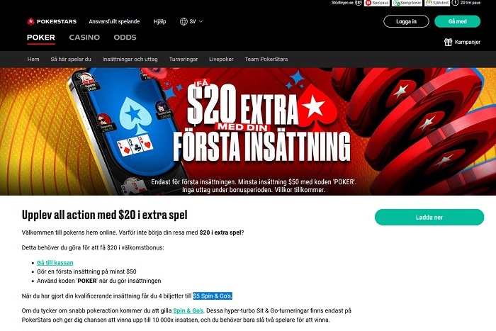Switch to the CASINO tab
The height and width of the screenshot is (331, 496).
(84, 38)
